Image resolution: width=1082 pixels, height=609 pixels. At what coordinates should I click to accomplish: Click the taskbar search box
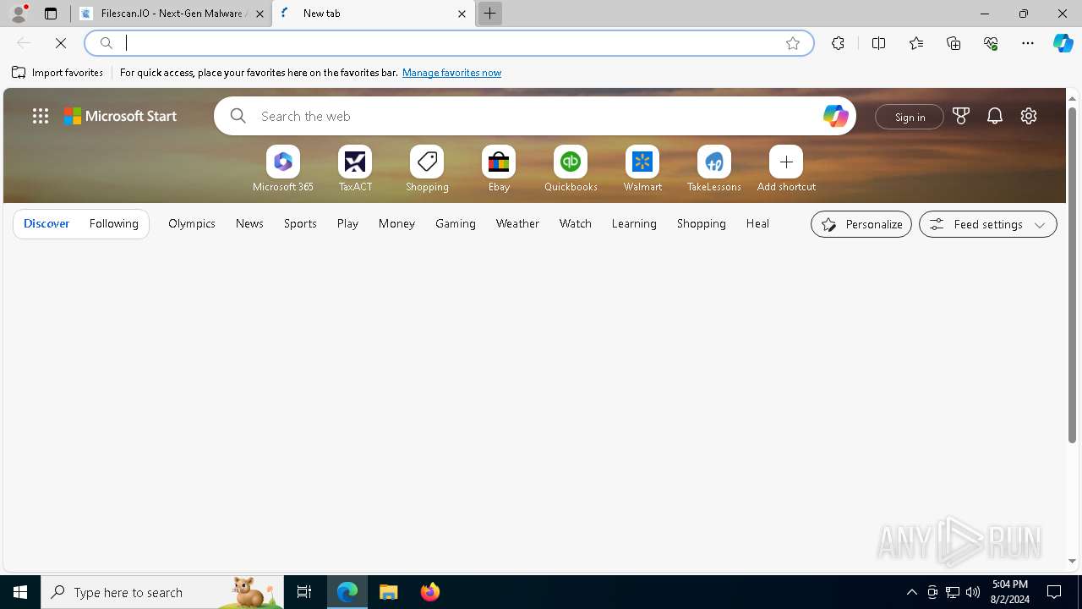(x=162, y=592)
